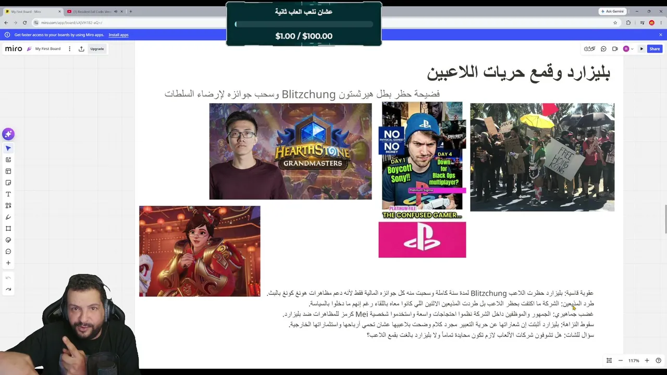Open the 117% zoom level menu
Viewport: 667px width, 375px height.
click(x=633, y=360)
